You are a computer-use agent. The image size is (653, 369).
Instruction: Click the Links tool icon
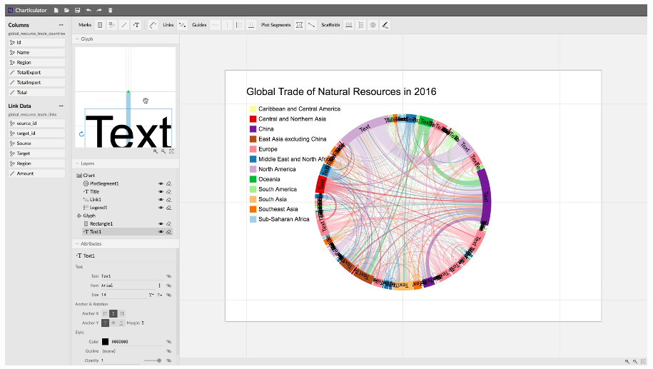183,25
